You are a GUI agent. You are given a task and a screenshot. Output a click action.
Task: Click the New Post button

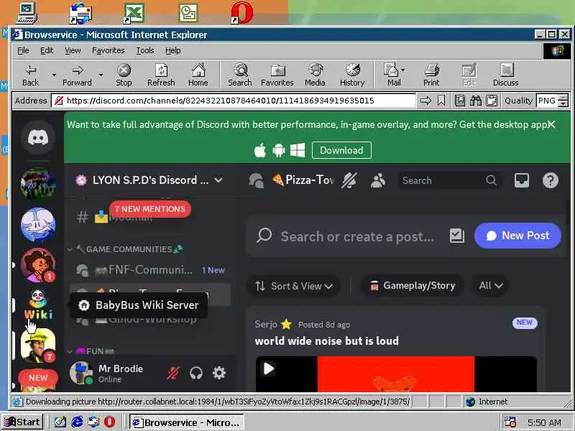517,236
